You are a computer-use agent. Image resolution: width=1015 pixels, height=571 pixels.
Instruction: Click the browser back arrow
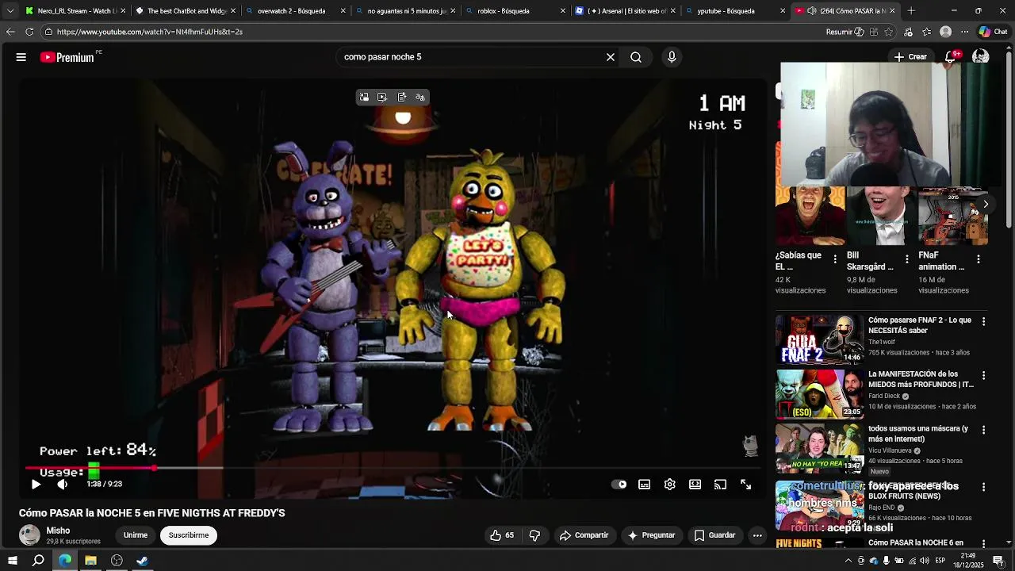(10, 32)
